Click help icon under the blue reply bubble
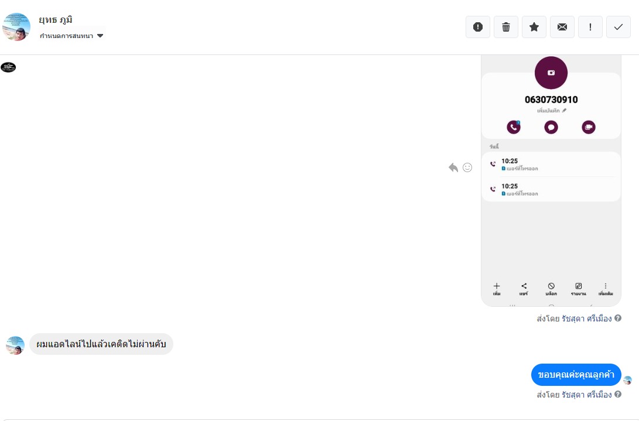Screen dimensions: 639x421 pyautogui.click(x=618, y=395)
